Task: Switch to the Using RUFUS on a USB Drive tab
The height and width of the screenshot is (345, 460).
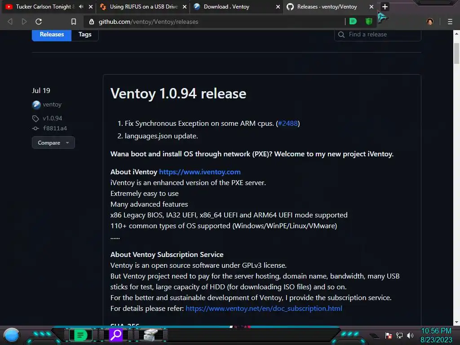Action: coord(143,6)
